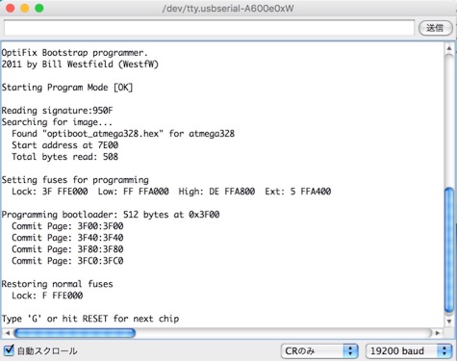457x361 pixels.
Task: Click the 'Starting Program Mode [OK]' line
Action: click(67, 88)
